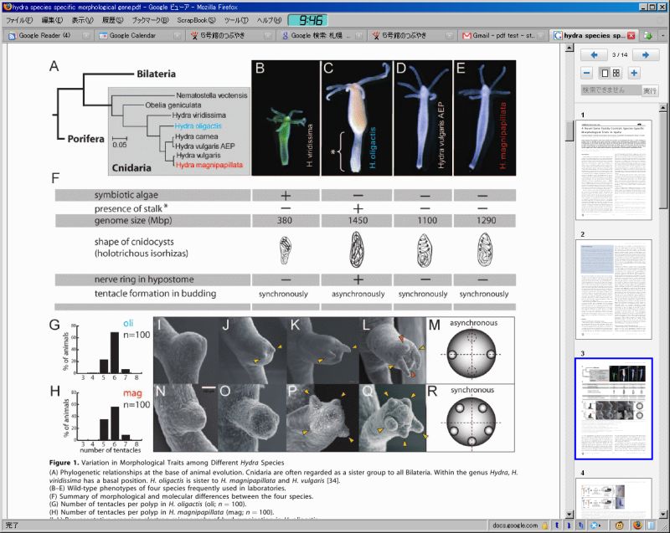The image size is (670, 533).
Task: Zoom in with the plus button
Action: click(634, 73)
